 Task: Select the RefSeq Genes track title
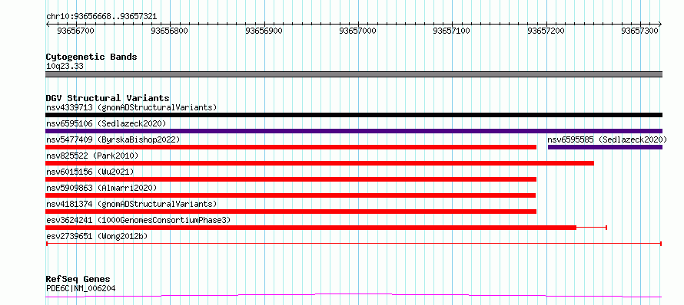click(78, 280)
